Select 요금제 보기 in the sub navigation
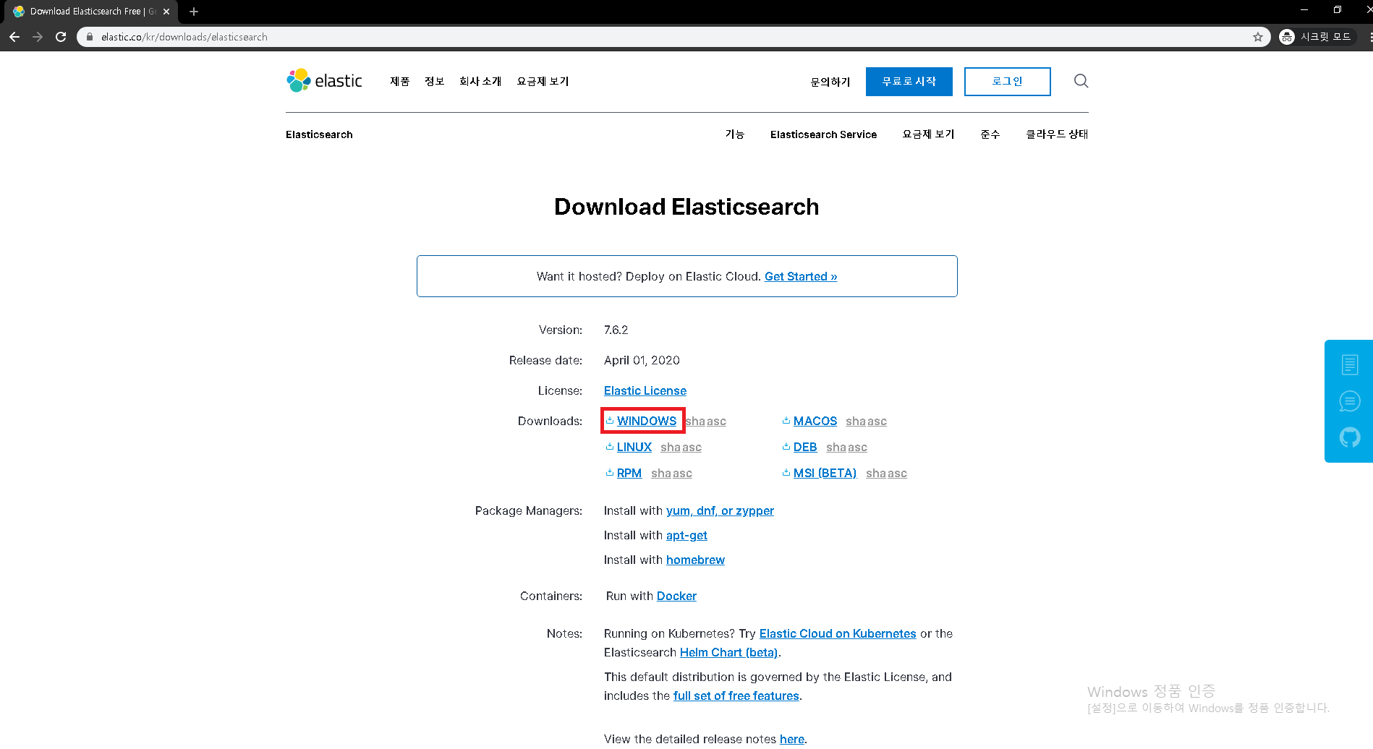Screen dimensions: 1373x749 tap(929, 134)
